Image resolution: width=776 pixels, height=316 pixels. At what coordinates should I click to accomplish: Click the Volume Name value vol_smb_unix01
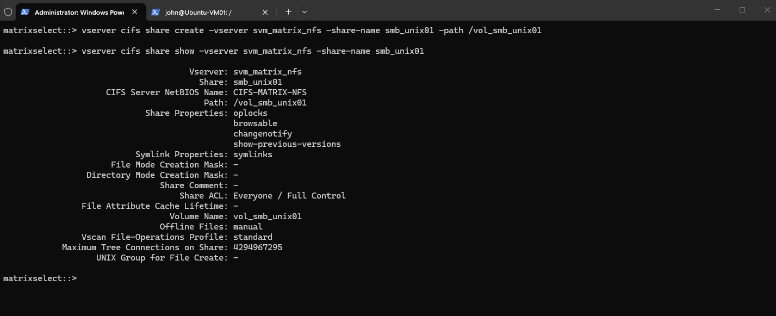click(x=268, y=216)
